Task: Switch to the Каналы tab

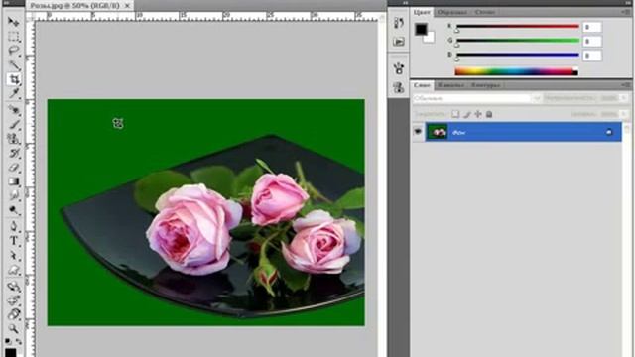Action: 450,85
